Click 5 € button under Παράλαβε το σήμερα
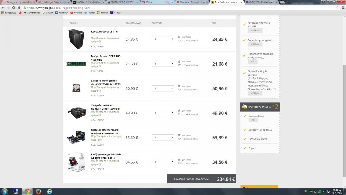Screen dimensions: 346x195 (253, 62)
